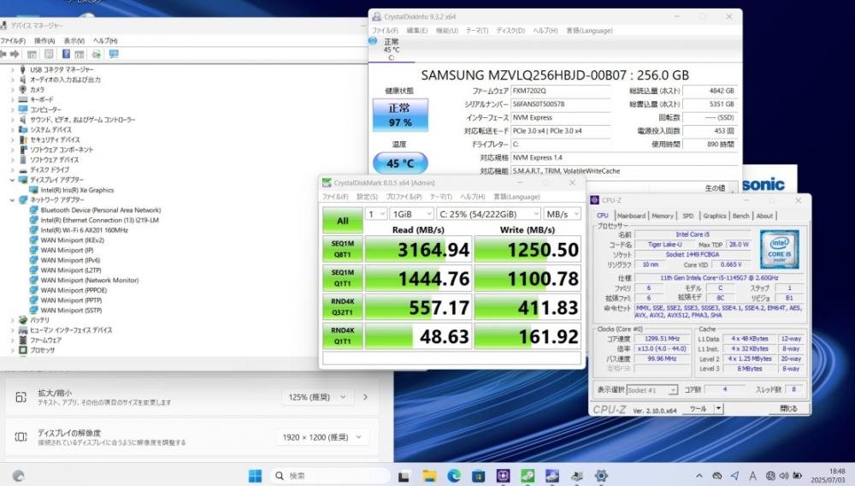This screenshot has height=486, width=855.
Task: Click the scan hardware monitor icon in toolbar
Action: tap(114, 54)
